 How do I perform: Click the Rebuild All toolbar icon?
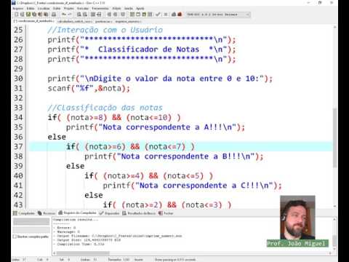[x=150, y=15]
